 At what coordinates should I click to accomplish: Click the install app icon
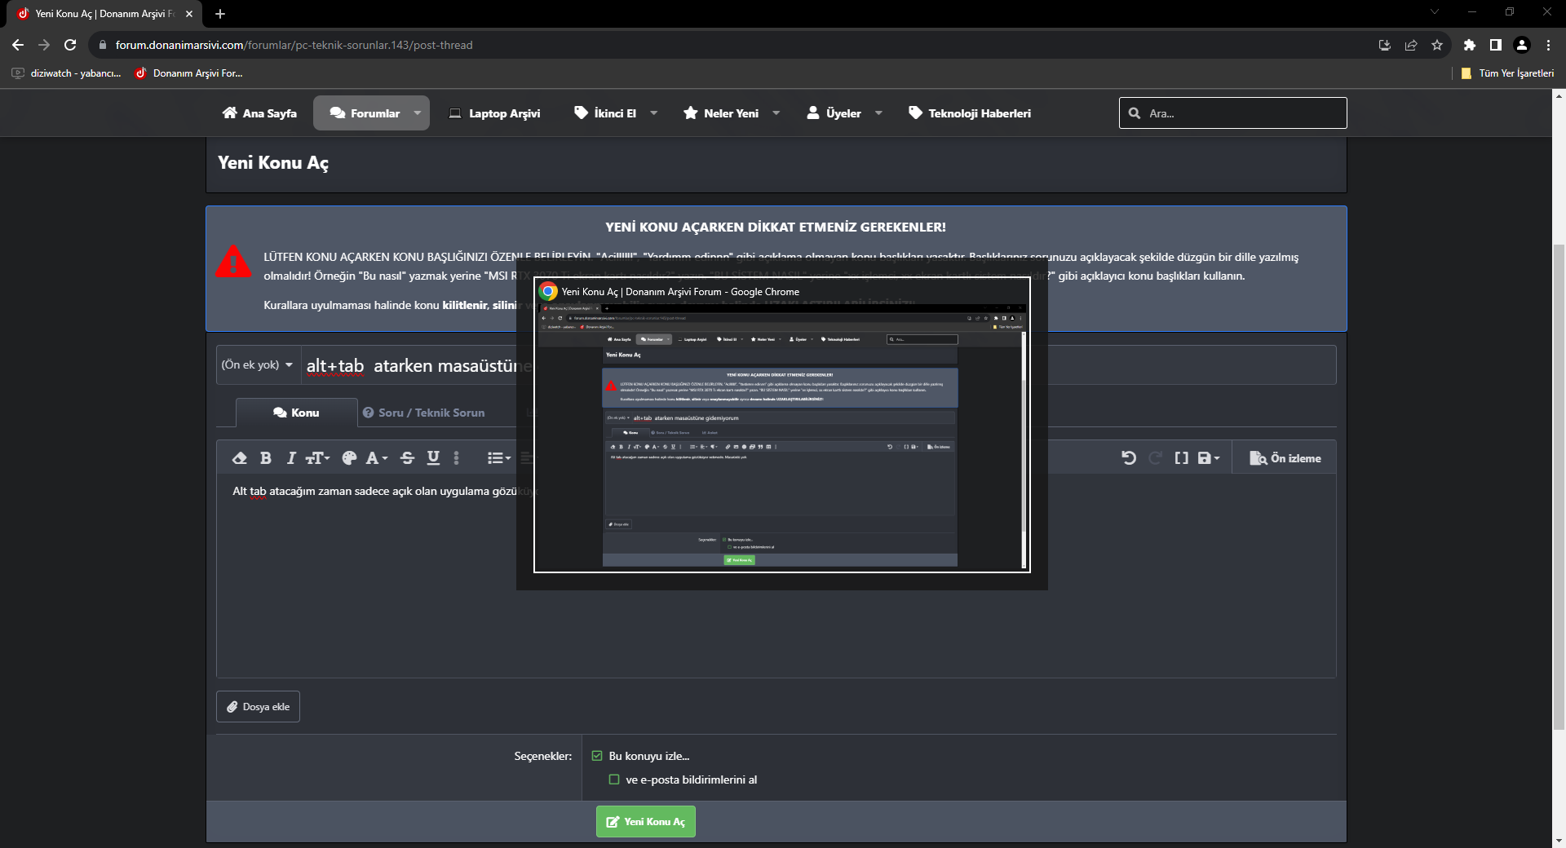(1385, 45)
